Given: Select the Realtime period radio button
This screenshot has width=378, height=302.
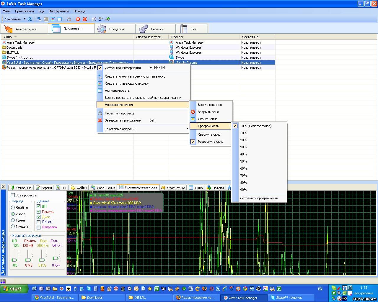Looking at the screenshot, I should pos(13,208).
